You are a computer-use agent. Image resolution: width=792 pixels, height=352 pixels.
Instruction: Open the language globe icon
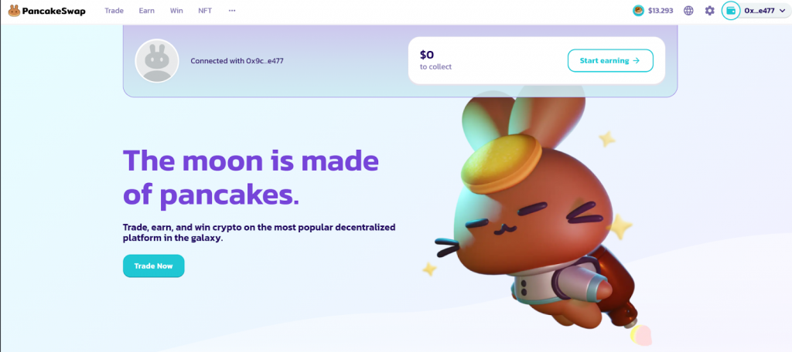pyautogui.click(x=688, y=11)
